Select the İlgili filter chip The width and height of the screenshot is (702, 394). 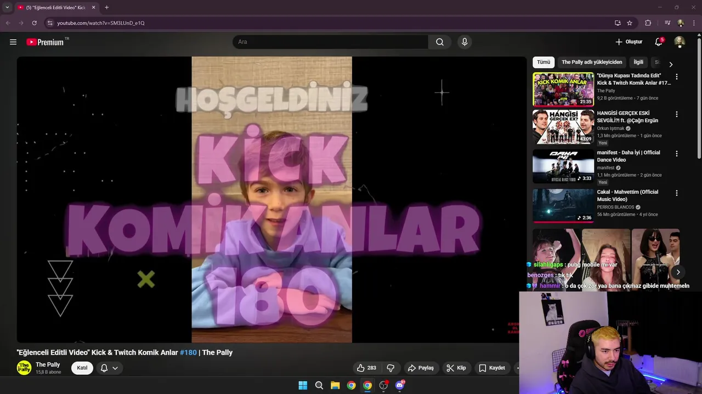tap(638, 62)
